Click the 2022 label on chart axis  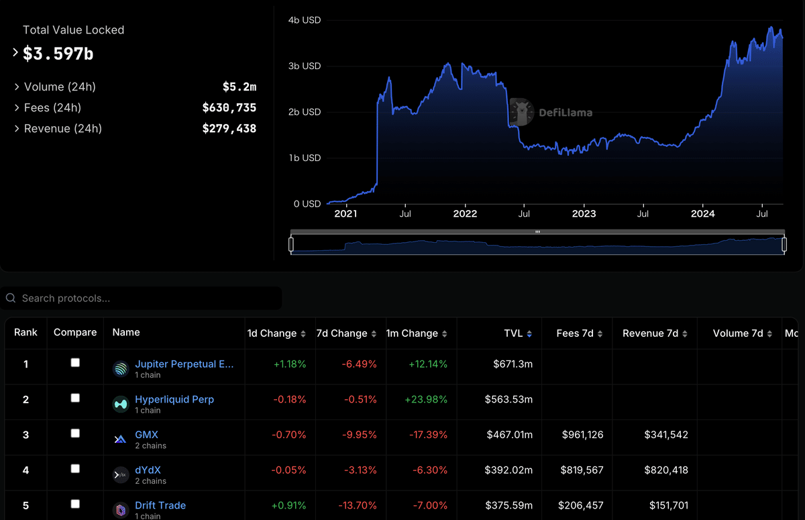pos(465,214)
